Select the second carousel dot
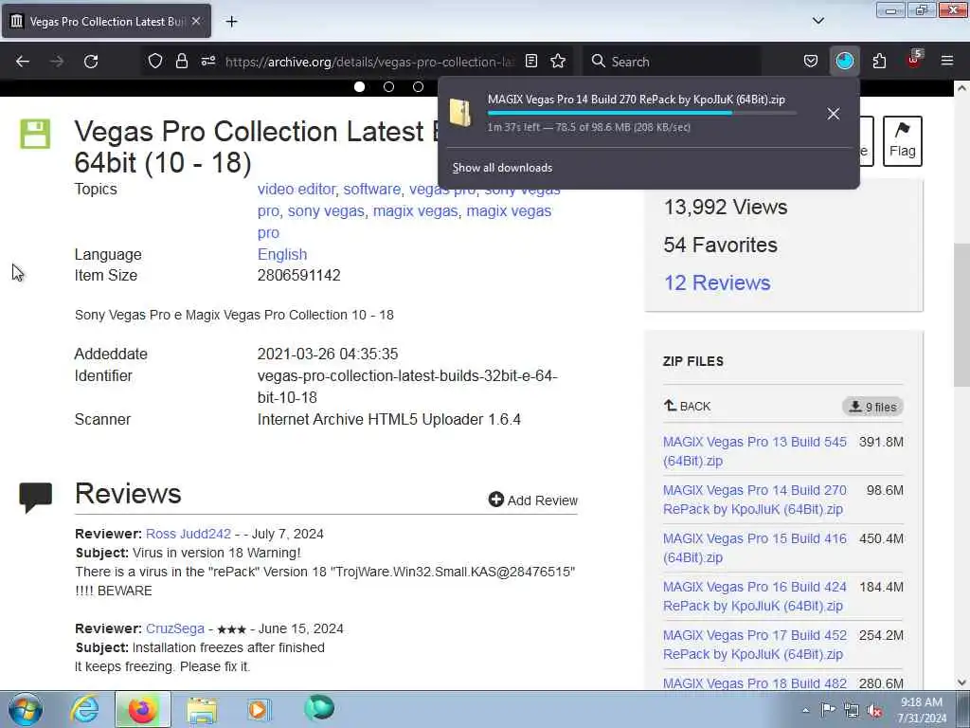Screen dimensions: 970x728 pos(388,86)
